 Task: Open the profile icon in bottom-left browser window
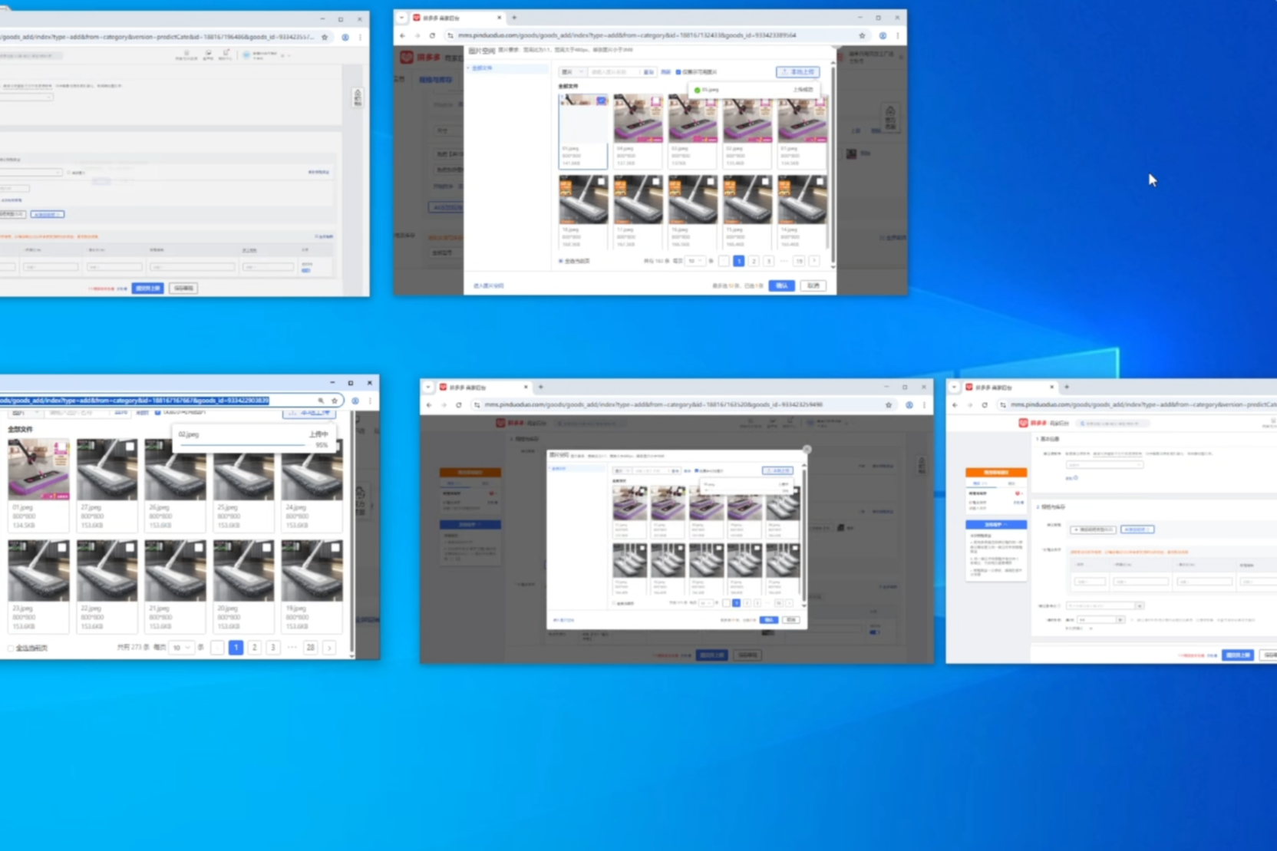(x=355, y=401)
